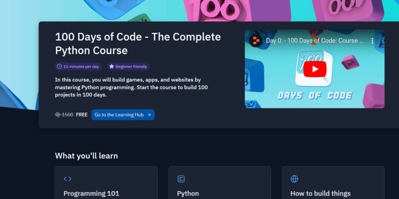Select the 'Beginner friendly' badge
This screenshot has height=199, width=399.
click(x=128, y=66)
